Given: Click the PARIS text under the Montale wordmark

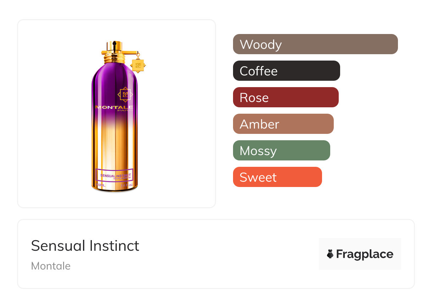Looking at the screenshot, I should click(x=126, y=110).
